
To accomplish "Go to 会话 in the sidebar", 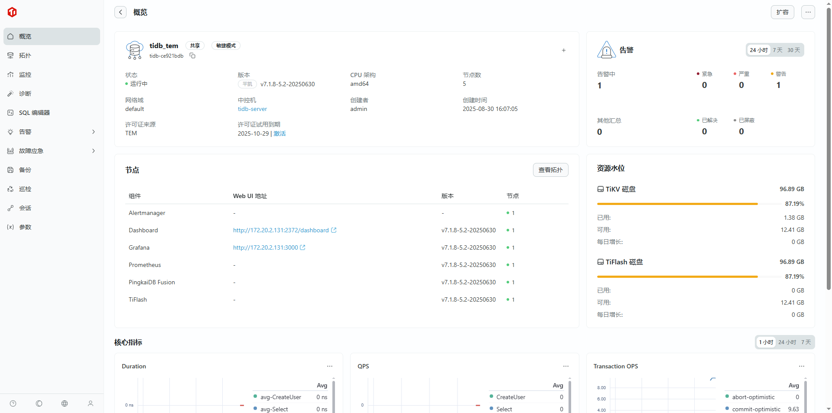I will [x=52, y=208].
